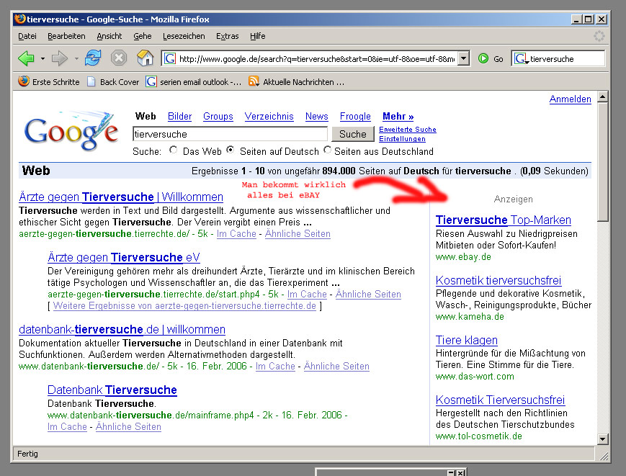This screenshot has width=626, height=476.
Task: Click the Stop loading icon
Action: (119, 58)
